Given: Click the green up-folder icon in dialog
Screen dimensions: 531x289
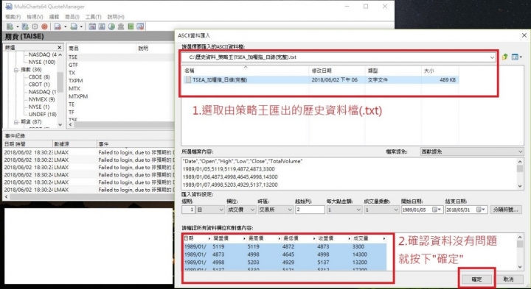Looking at the screenshot, I should coord(505,57).
